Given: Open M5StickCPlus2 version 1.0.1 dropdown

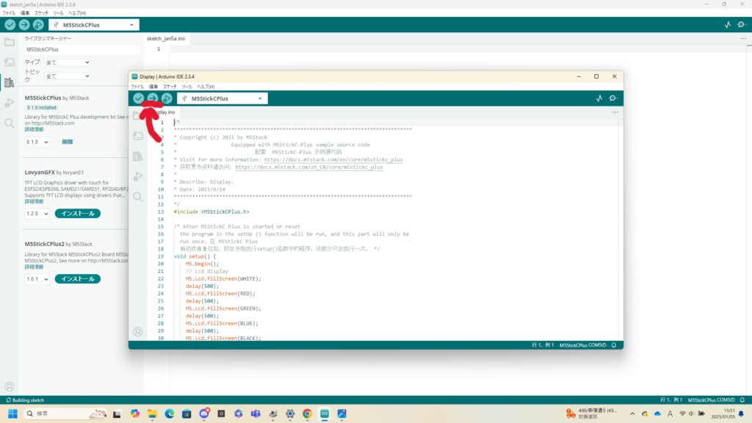Looking at the screenshot, I should pyautogui.click(x=37, y=279).
